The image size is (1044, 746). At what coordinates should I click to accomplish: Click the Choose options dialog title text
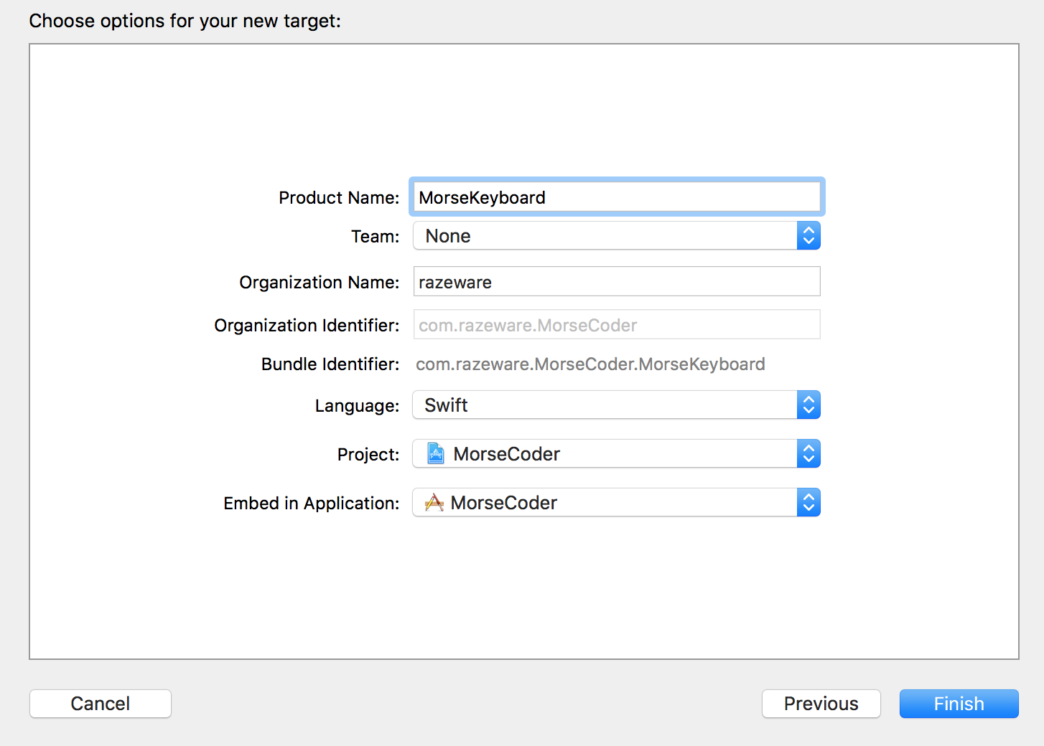(x=185, y=21)
